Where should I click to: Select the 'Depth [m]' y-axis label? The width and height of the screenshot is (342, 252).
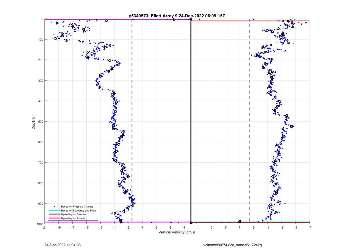pos(34,122)
